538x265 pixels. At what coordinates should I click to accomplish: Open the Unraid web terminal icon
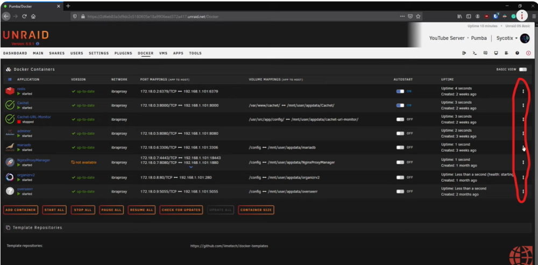[x=475, y=53]
